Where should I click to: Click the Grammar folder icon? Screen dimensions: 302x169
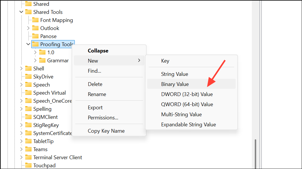pyautogui.click(x=42, y=60)
